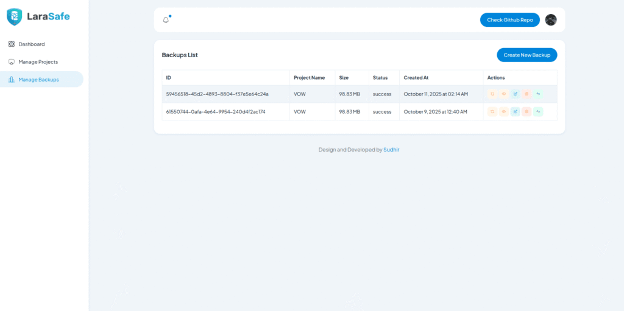The image size is (624, 311).
Task: Select Manage Backups in the sidebar
Action: 38,79
